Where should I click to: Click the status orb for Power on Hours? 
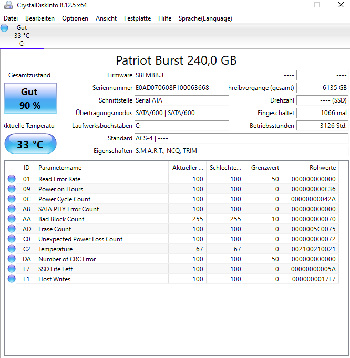click(x=12, y=189)
